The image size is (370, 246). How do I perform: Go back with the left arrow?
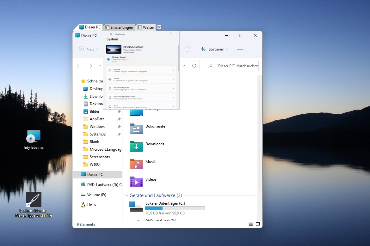click(79, 66)
